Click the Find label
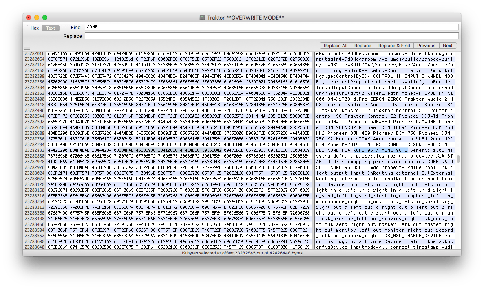The width and height of the screenshot is (484, 289). (75, 27)
